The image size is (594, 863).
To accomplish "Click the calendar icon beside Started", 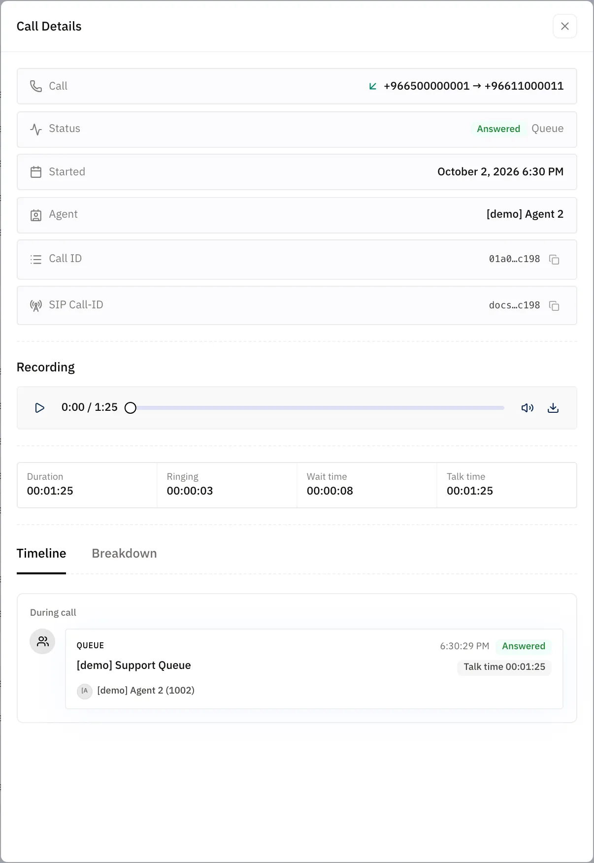I will [36, 172].
